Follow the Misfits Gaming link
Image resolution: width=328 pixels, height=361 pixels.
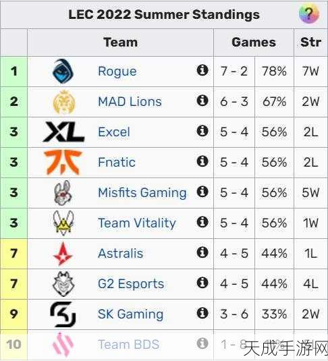[x=142, y=193]
